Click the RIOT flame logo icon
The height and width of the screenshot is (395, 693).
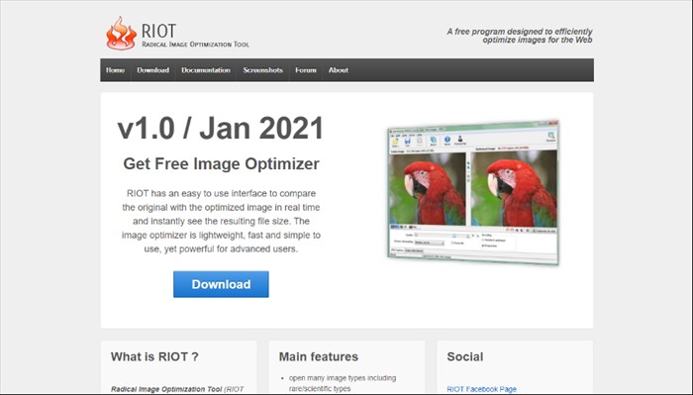[x=121, y=33]
